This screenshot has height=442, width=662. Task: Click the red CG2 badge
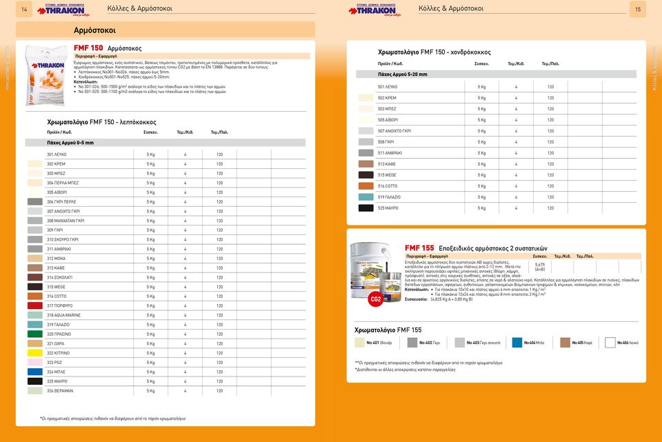coord(375,299)
